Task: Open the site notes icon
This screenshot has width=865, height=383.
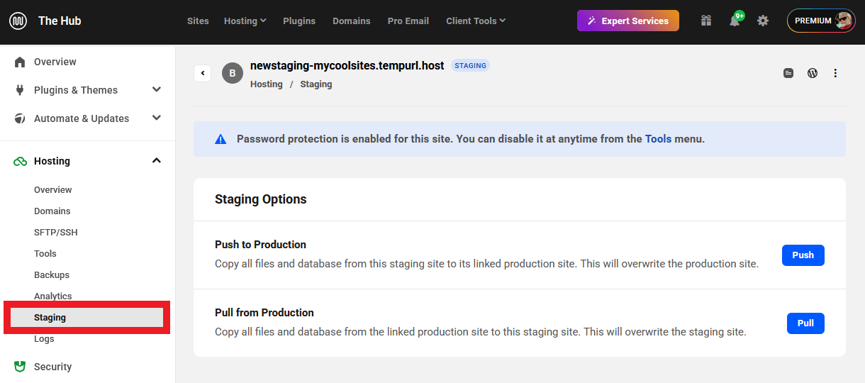Action: 788,73
